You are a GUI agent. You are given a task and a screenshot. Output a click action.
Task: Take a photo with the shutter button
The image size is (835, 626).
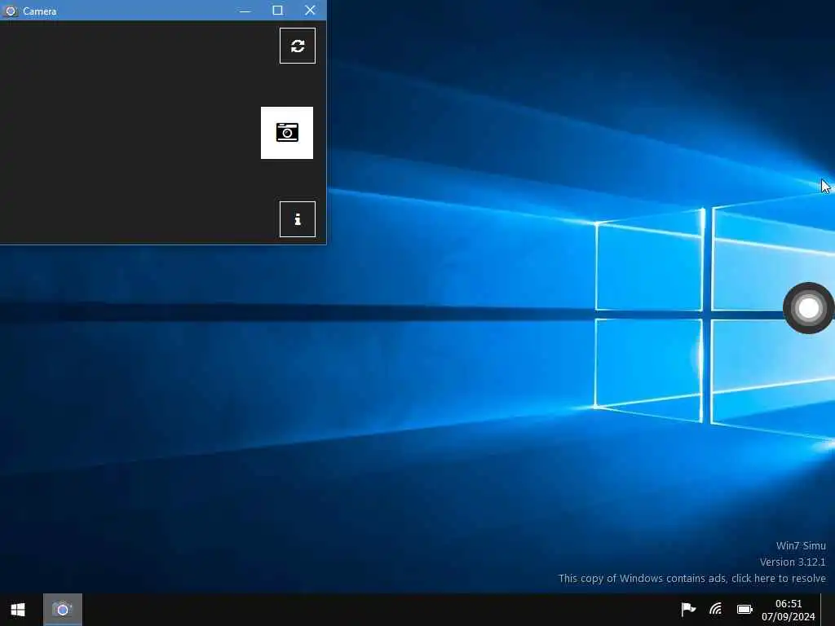[287, 133]
